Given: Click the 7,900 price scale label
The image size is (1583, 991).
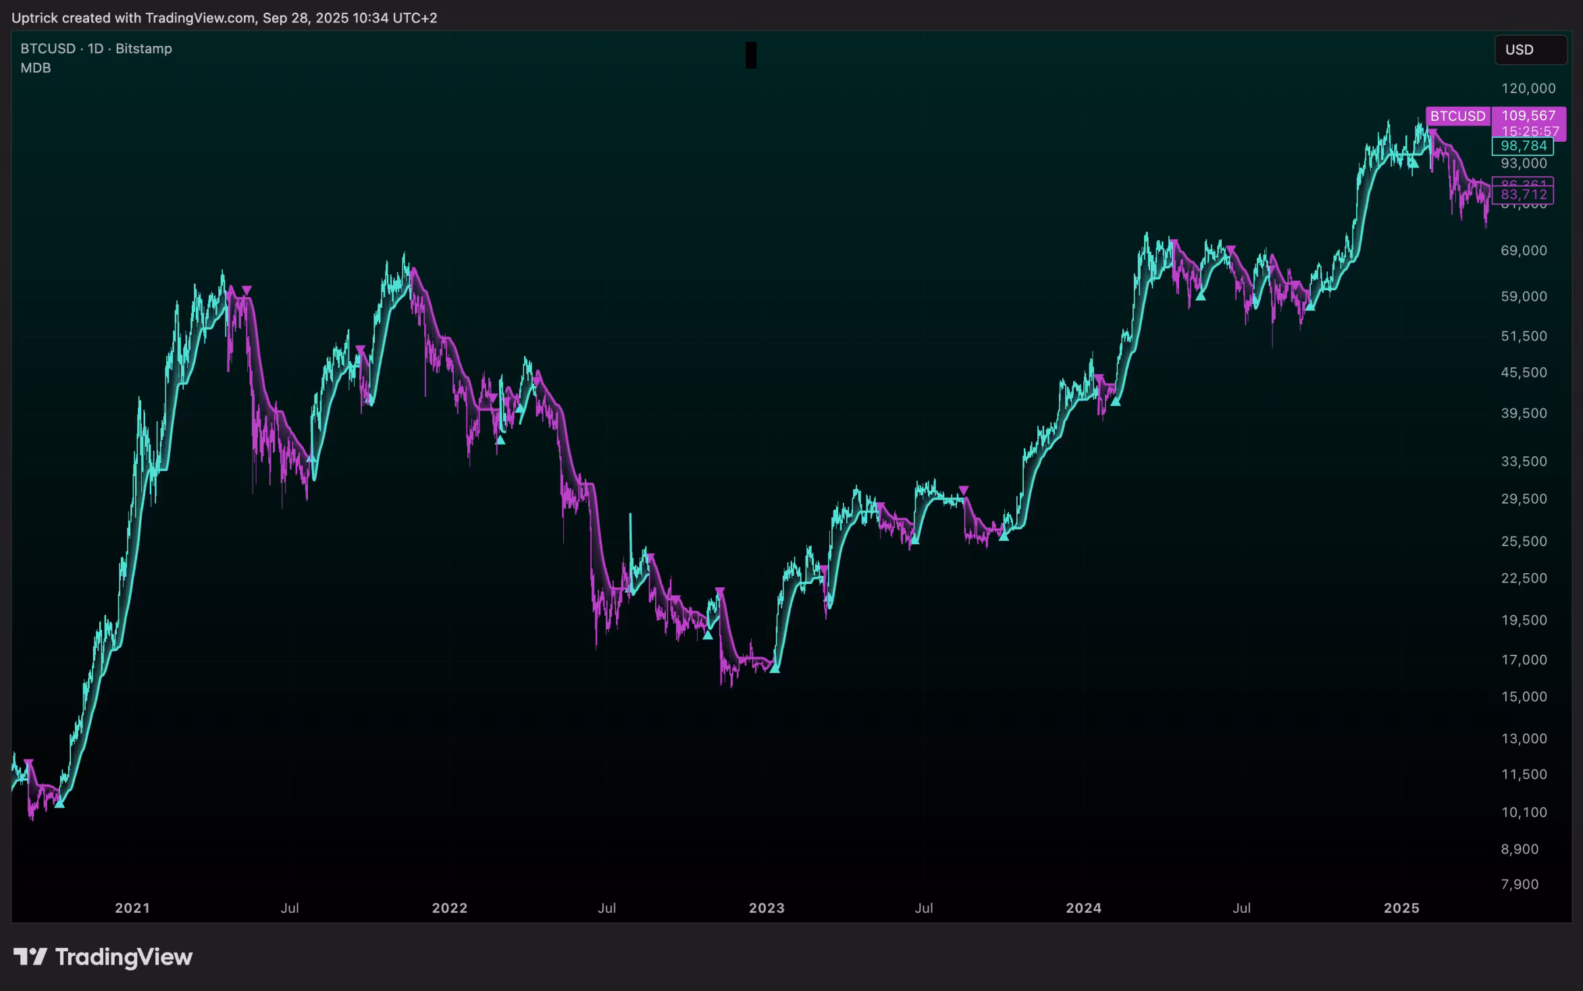Looking at the screenshot, I should pos(1520,884).
